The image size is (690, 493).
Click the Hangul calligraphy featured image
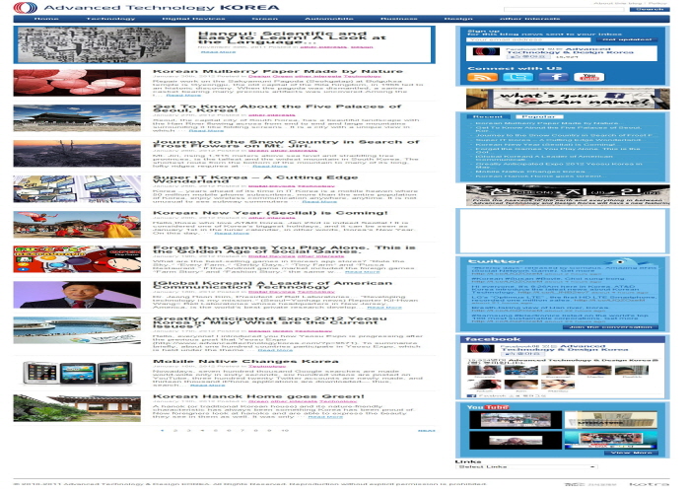[x=101, y=44]
